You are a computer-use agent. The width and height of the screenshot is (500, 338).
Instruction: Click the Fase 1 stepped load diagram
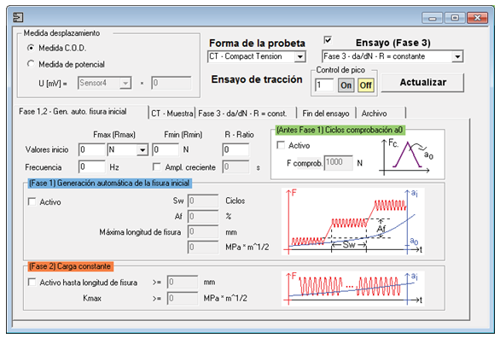coord(353,222)
